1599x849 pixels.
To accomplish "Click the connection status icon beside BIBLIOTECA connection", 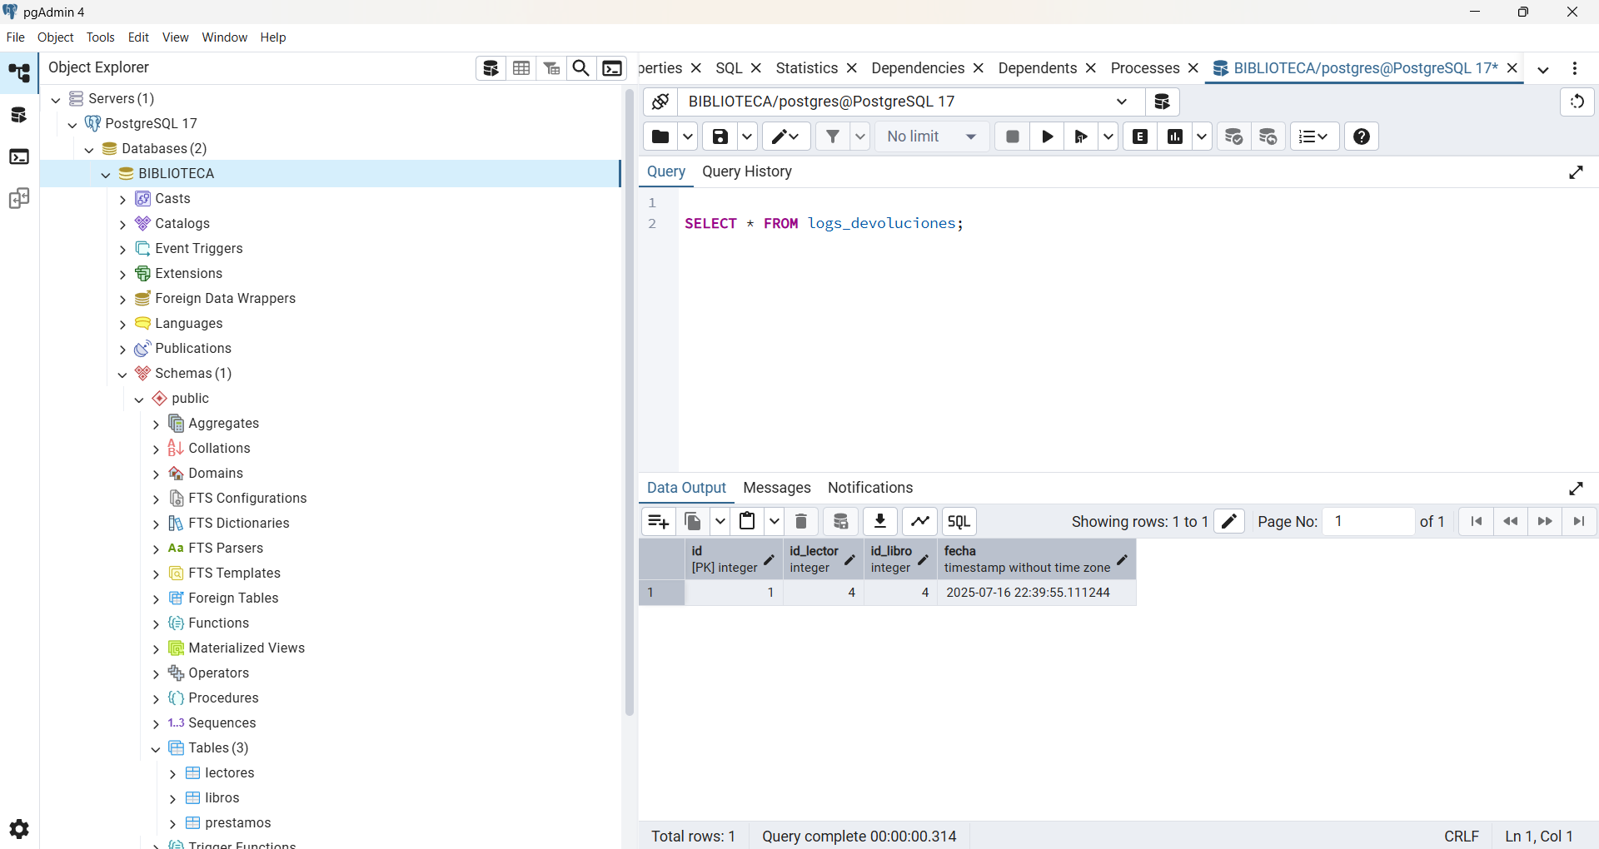I will [660, 102].
